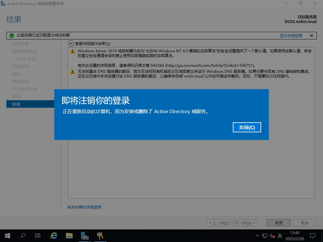
Task: Click the 关闭 button at wizard bottom
Action: [278, 223]
